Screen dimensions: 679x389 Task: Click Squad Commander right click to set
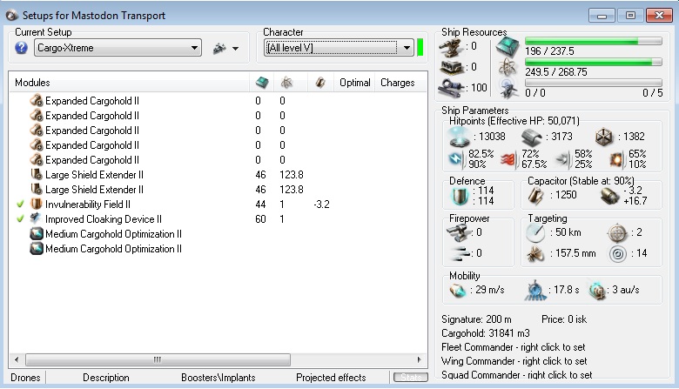coord(516,375)
